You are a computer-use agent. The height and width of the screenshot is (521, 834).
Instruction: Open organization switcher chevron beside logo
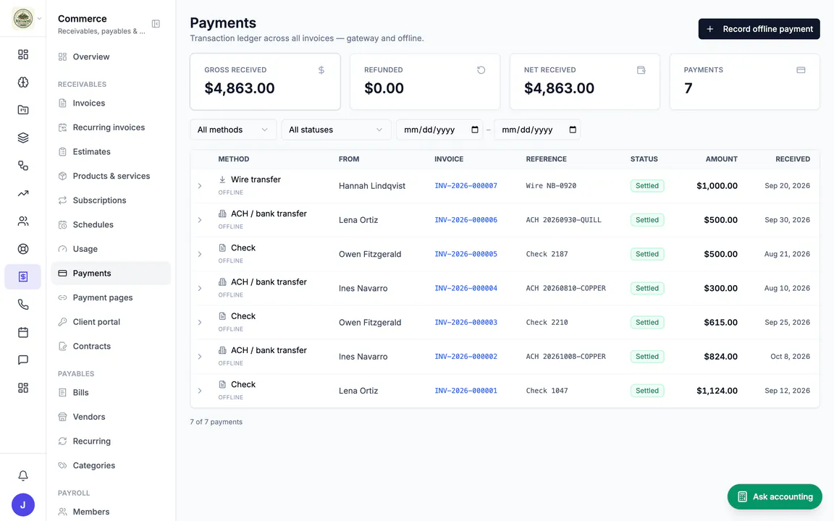[39, 19]
